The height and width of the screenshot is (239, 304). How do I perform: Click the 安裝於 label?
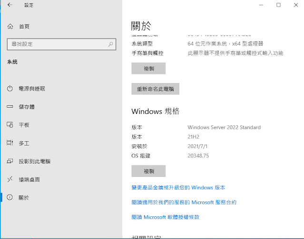tap(139, 146)
